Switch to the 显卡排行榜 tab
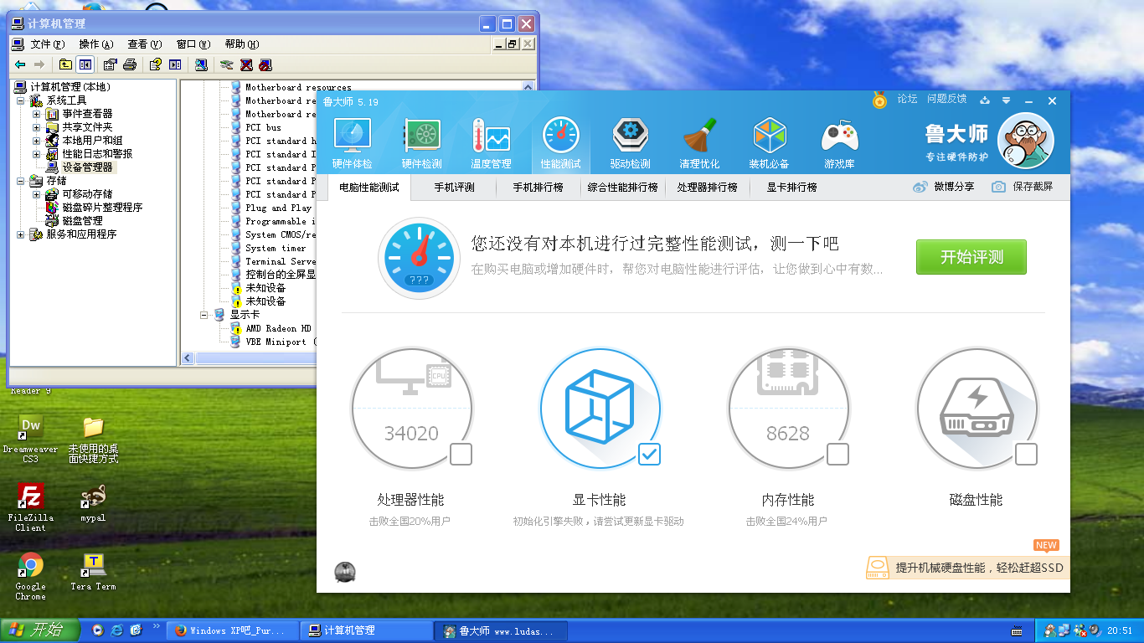Viewport: 1144px width, 643px height. (791, 188)
